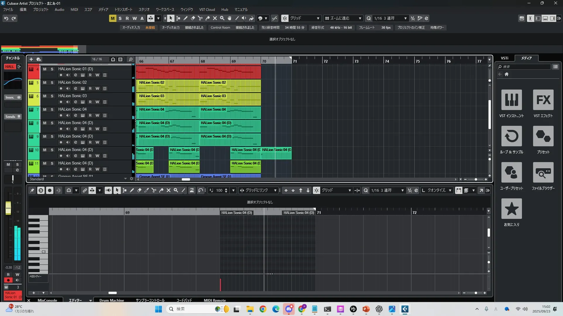Open Loops & Samples media tile
563x316 pixels.
coord(511,136)
